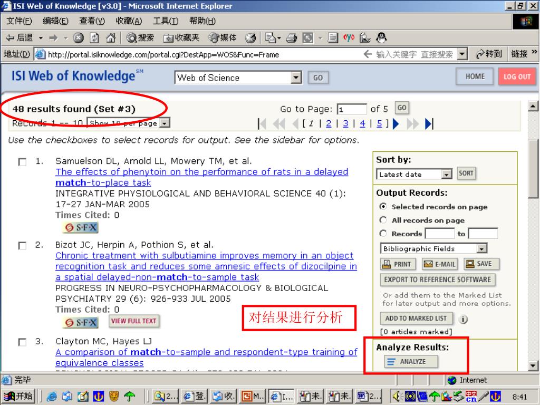Open the Media (媒体) toolbar button
540x405 pixels.
(223, 37)
